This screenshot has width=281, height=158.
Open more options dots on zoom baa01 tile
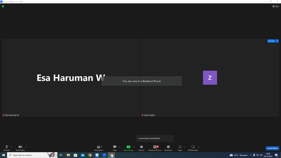click(x=277, y=41)
